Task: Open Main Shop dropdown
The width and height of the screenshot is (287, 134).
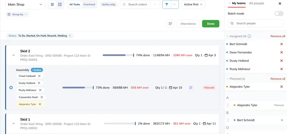Action: coord(25,4)
